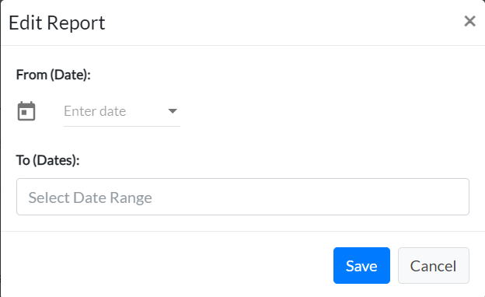Click the To (Dates): label
This screenshot has width=485, height=297.
48,160
